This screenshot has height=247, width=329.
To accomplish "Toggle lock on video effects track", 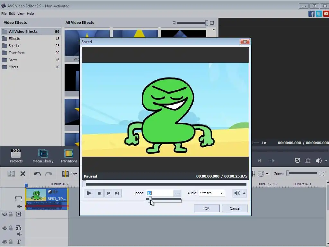I will (x=11, y=214).
